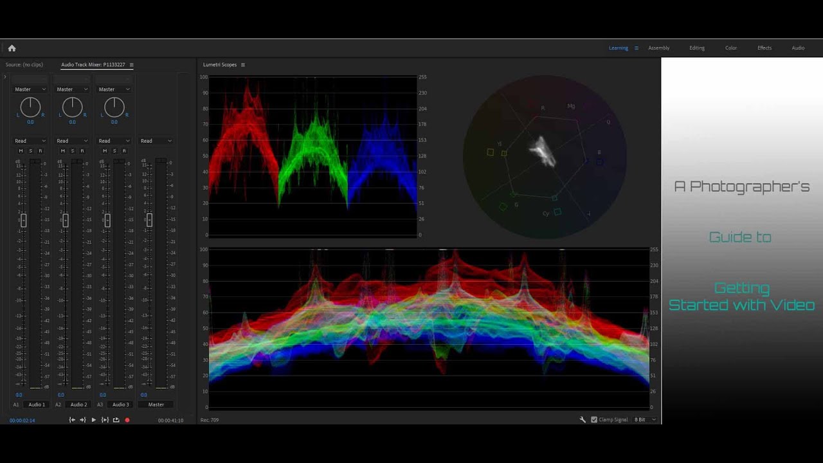Play the sequence from the mixer
Image resolution: width=823 pixels, height=463 pixels.
[93, 420]
